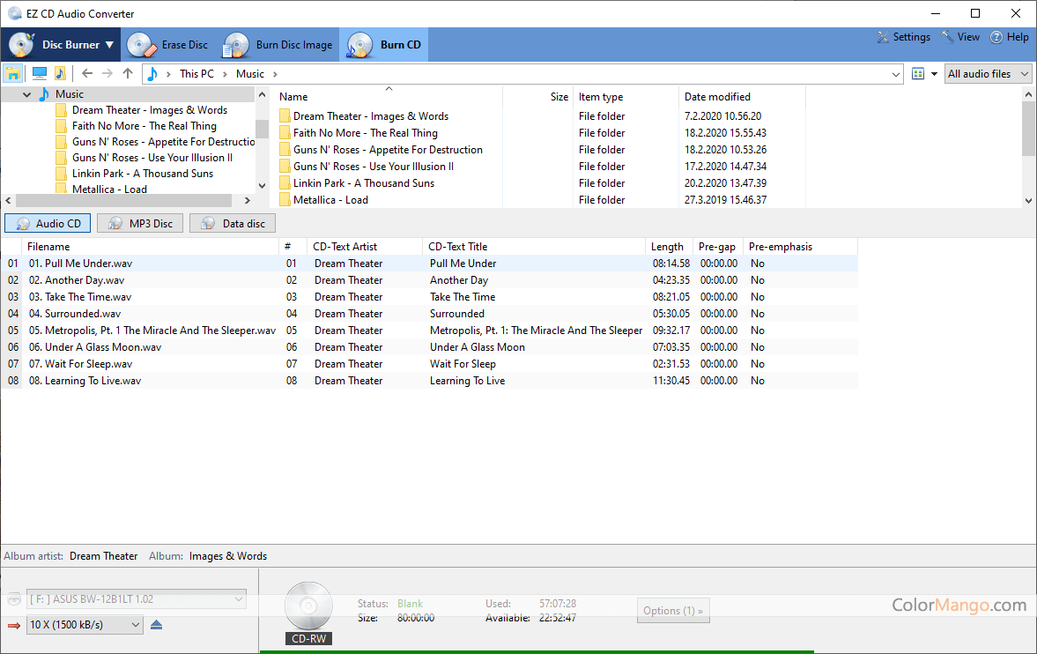The image size is (1037, 654).
Task: Click 'Music' in the address path
Action: [x=250, y=73]
